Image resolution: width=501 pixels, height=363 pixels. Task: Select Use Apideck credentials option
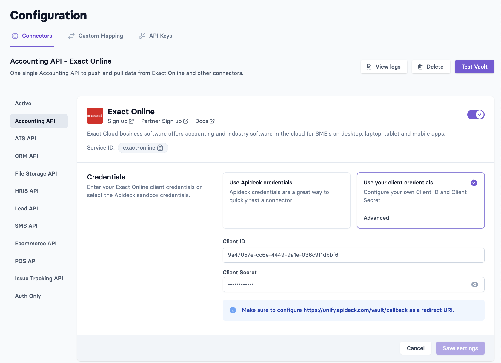click(x=287, y=200)
